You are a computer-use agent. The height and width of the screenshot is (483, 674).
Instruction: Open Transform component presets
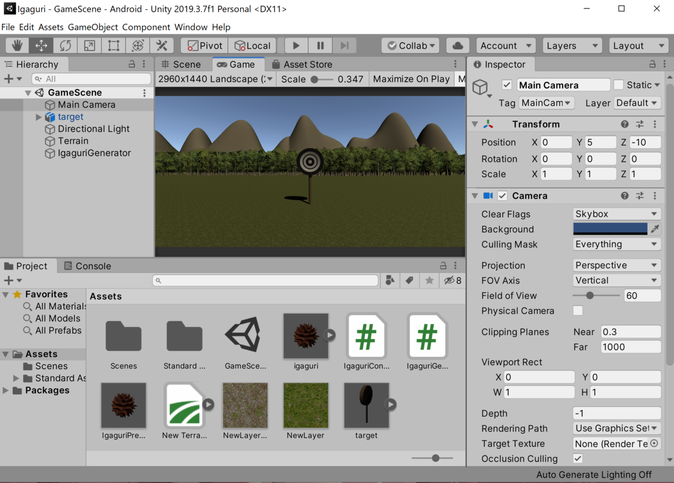click(640, 124)
